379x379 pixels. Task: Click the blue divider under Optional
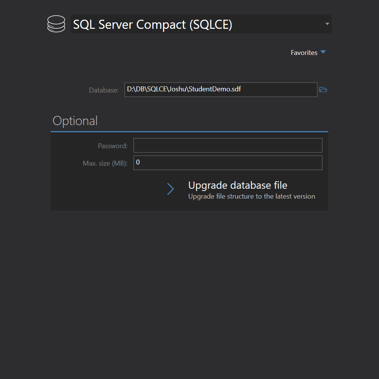(189, 132)
